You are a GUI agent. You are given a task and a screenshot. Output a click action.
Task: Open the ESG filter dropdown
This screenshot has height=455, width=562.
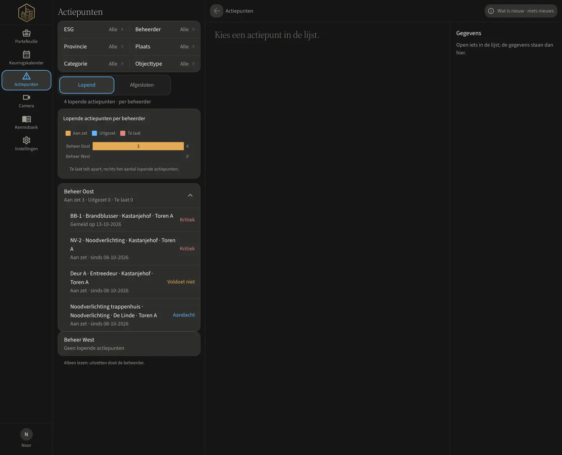[x=94, y=29]
